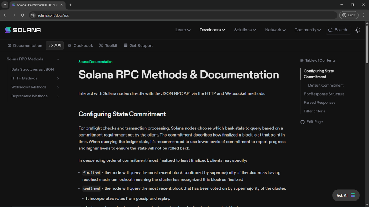Click the Ask AI button
This screenshot has height=207, width=369.
346,195
